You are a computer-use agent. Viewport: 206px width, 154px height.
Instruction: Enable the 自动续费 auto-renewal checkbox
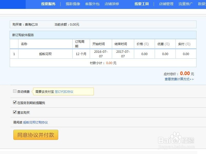tap(15, 91)
